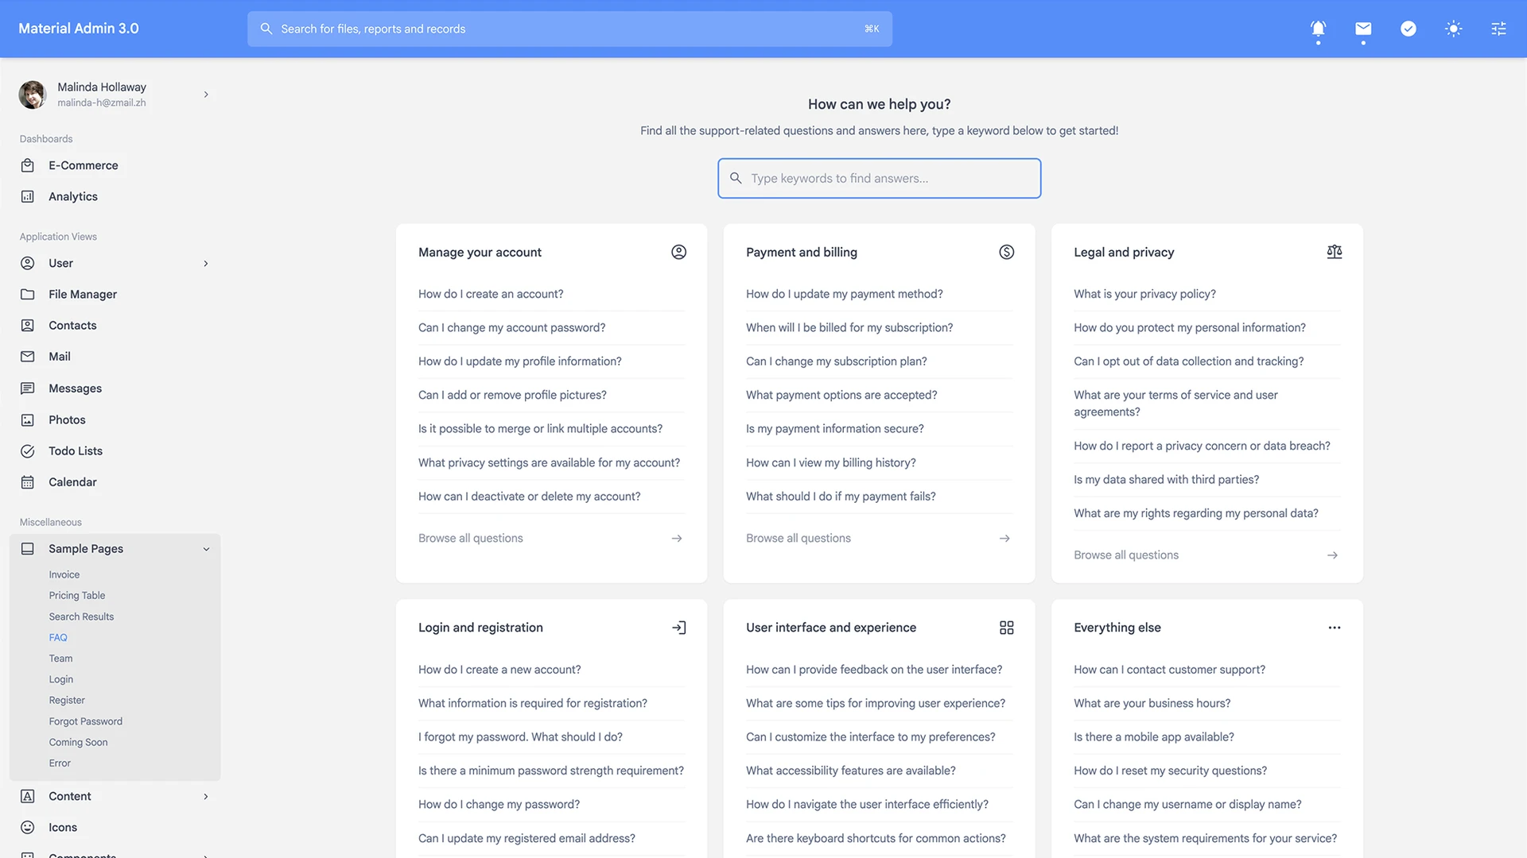The image size is (1527, 858).
Task: Open the settings sliders icon in header
Action: (1498, 29)
